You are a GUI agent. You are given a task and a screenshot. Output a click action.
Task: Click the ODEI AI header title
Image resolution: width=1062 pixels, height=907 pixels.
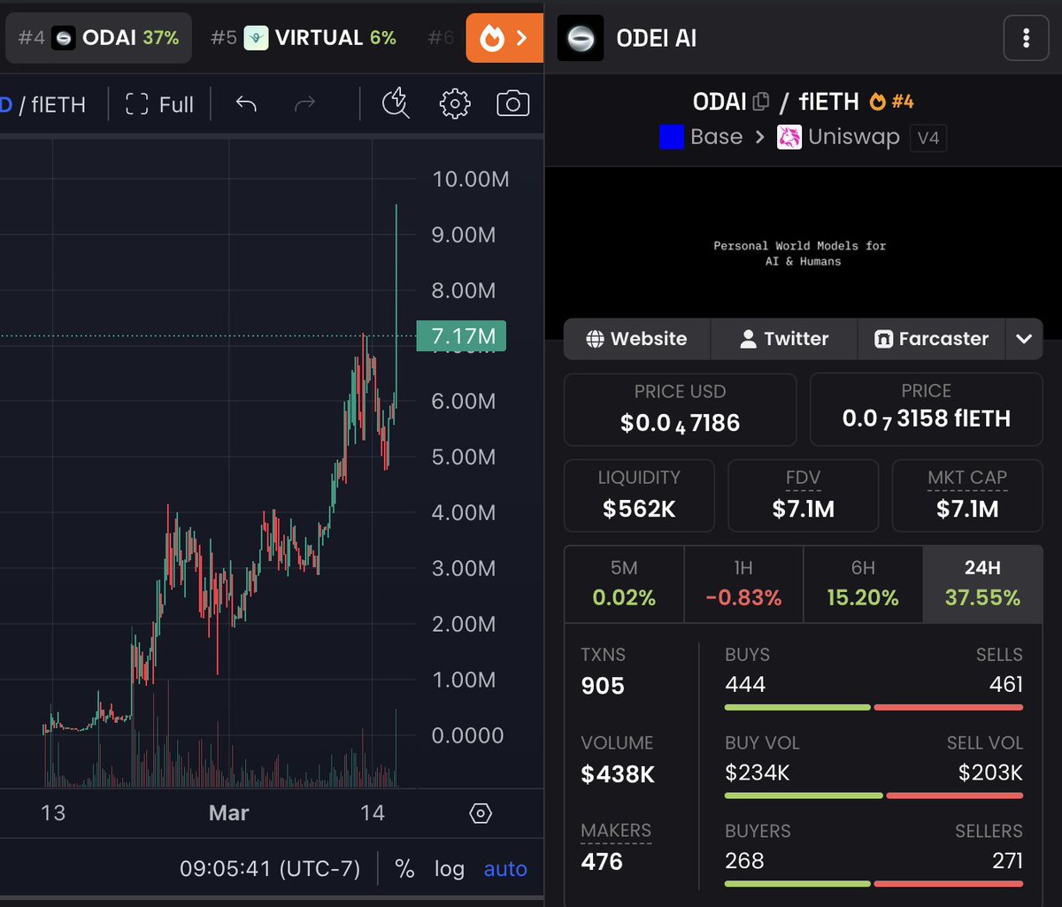(657, 38)
